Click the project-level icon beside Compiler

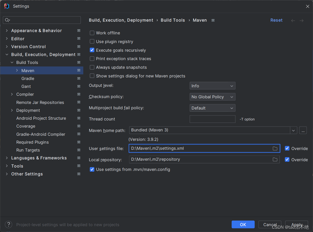pyautogui.click(x=79, y=94)
